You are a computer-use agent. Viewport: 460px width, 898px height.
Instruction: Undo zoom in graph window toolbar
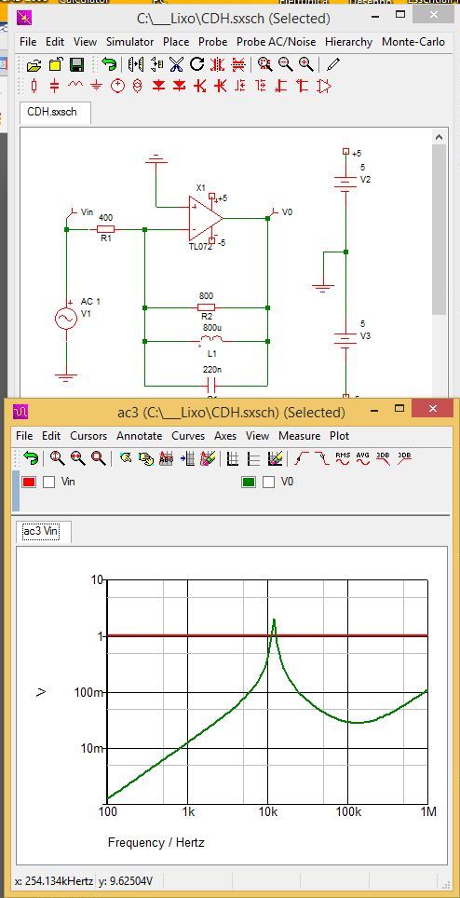(x=31, y=458)
